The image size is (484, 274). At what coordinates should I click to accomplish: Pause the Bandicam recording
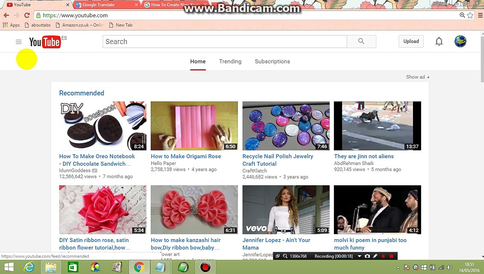click(383, 256)
